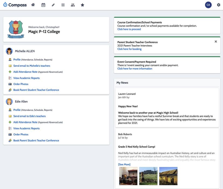Viewport: 223px width, 189px height.
Task: Select Order Photos under Edie Allen
Action: coord(21,134)
